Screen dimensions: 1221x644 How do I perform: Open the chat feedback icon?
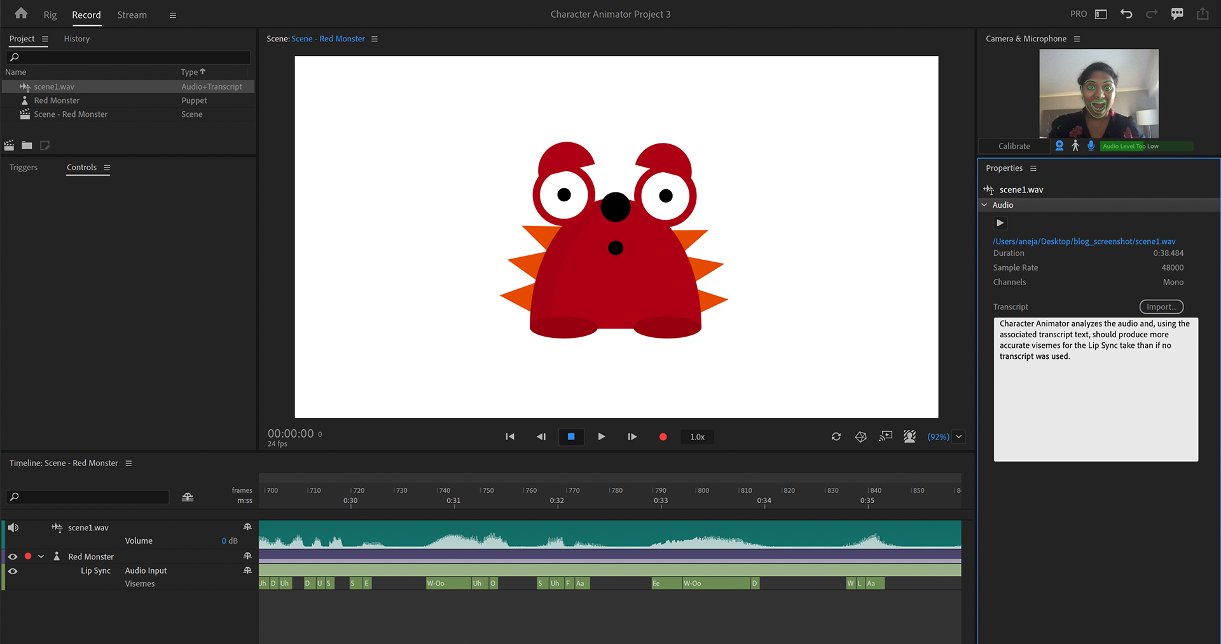point(1177,14)
